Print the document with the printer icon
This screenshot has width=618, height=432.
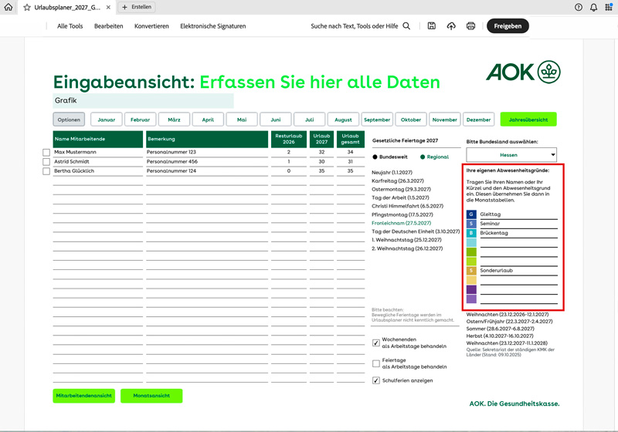click(470, 26)
